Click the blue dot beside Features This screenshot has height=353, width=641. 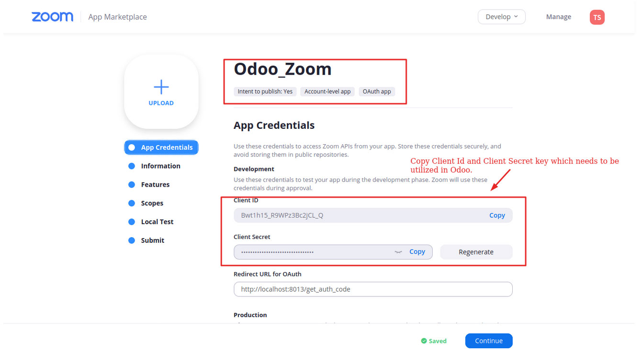pyautogui.click(x=132, y=185)
